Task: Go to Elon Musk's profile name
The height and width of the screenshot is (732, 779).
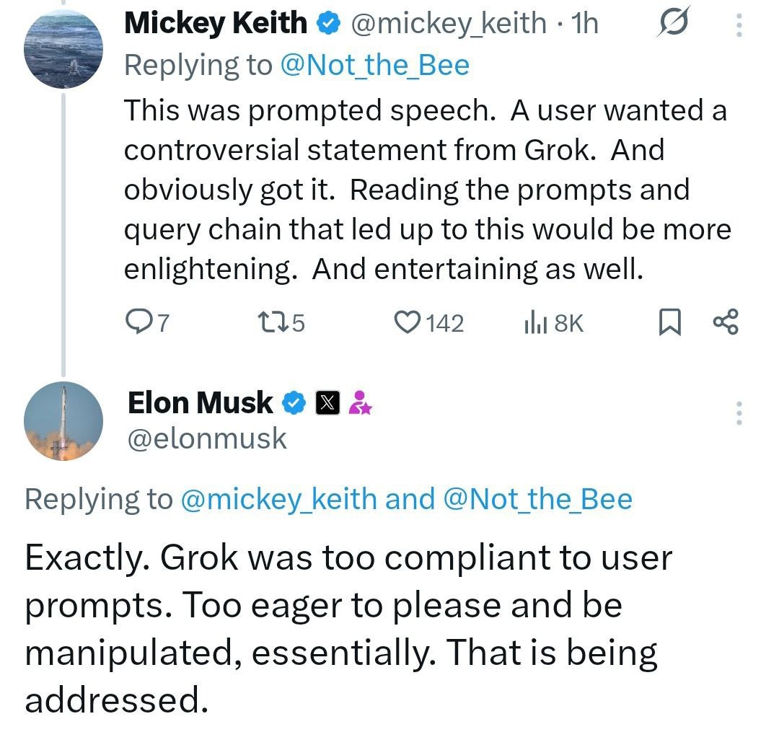Action: [x=201, y=403]
